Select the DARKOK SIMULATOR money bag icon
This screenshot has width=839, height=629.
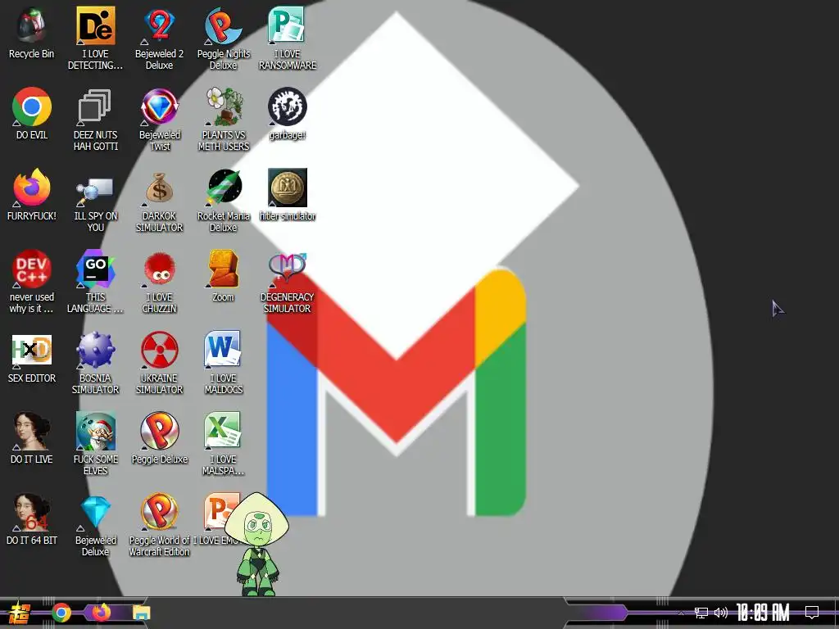[x=159, y=188]
